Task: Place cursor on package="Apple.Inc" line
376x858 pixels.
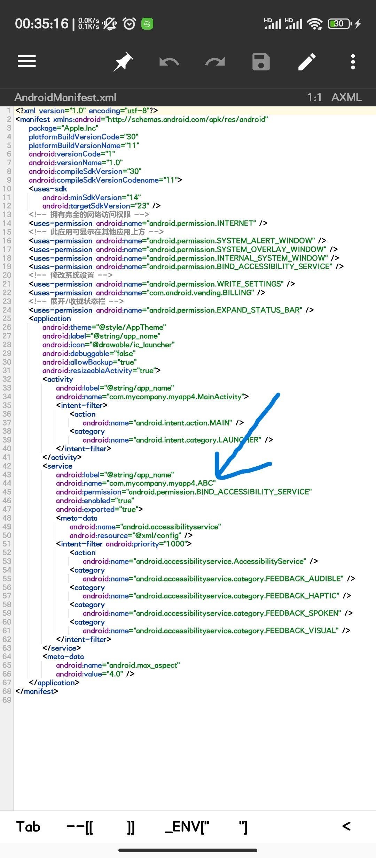Action: coord(63,128)
